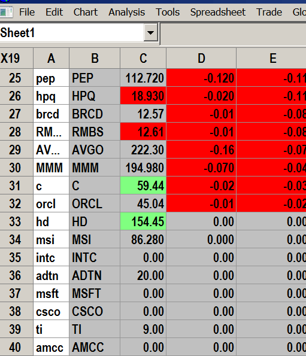Click green price cell 154.45
This screenshot has width=306, height=356.
(x=143, y=221)
